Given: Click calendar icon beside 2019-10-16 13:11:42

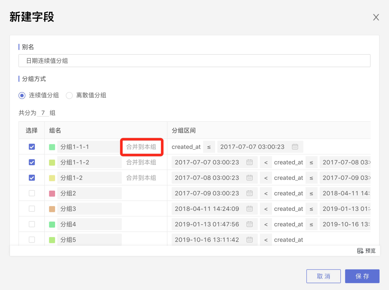Looking at the screenshot, I should click(249, 240).
